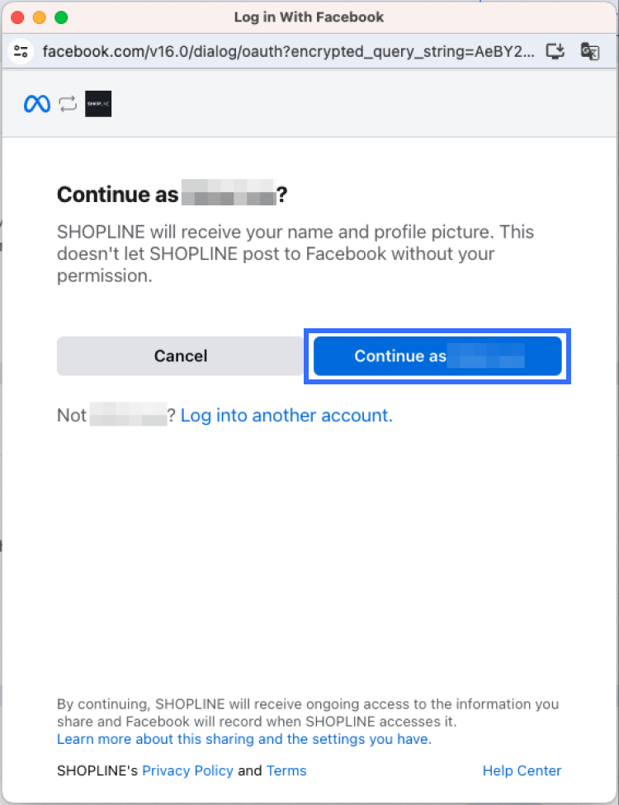Open the Google Translate icon in address bar

(x=589, y=51)
